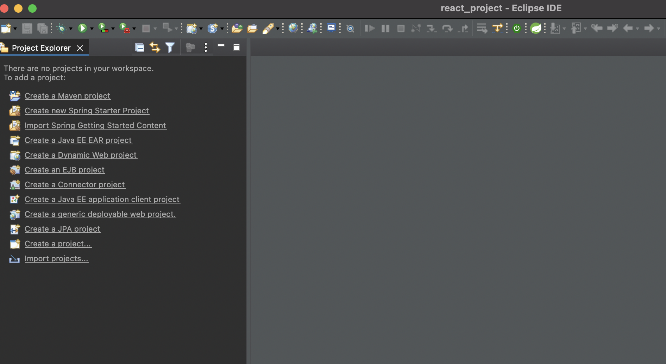Click the Step Into icon
Viewport: 666px width, 364px height.
point(432,28)
